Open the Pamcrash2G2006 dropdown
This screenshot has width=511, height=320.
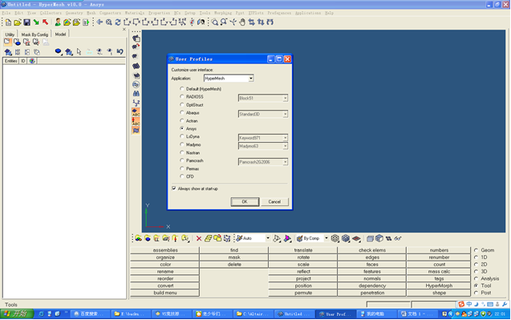point(285,162)
